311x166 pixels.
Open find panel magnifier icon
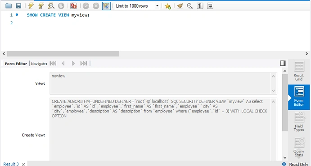click(189, 6)
